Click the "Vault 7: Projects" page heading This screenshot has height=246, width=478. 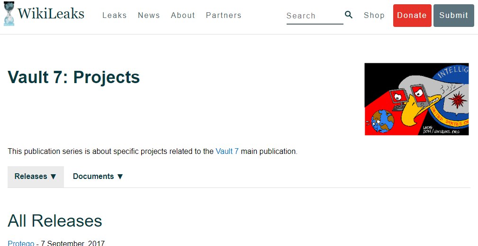point(74,77)
